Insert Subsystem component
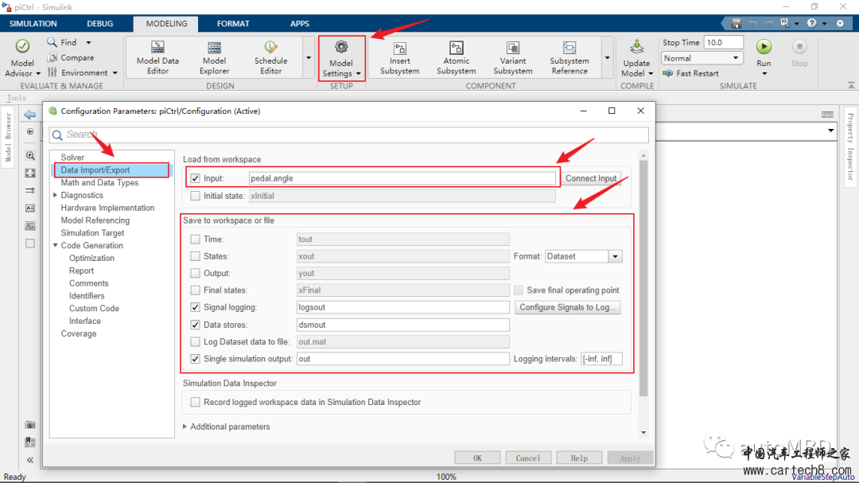Screen dimensions: 859x483 pyautogui.click(x=400, y=57)
